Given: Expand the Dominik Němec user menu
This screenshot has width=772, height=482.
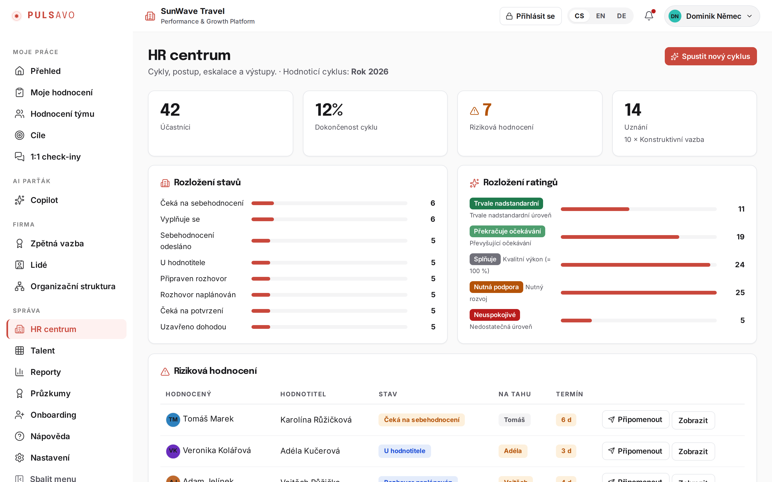Looking at the screenshot, I should [x=712, y=16].
